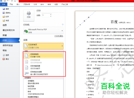This screenshot has width=134, height=98.
Task: Click the 打印自定义范围 pages icon
Action: (27, 73)
